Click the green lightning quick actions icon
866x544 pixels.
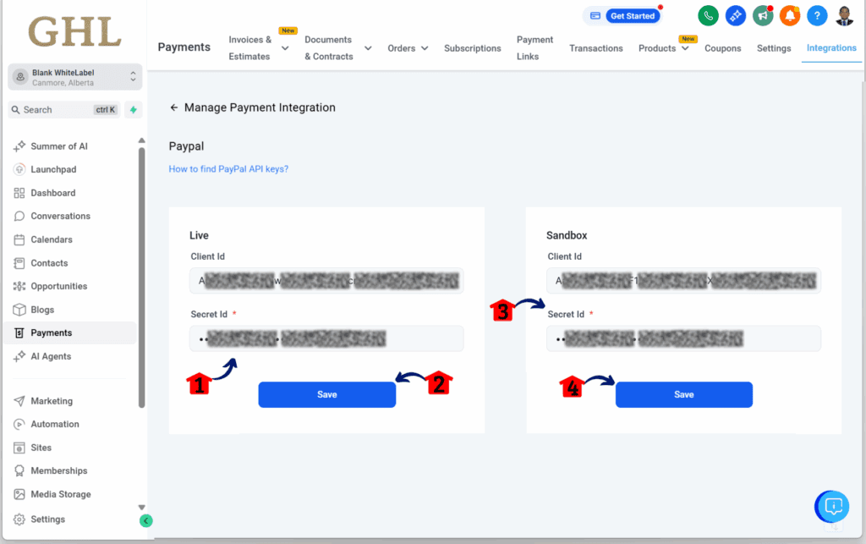tap(133, 109)
